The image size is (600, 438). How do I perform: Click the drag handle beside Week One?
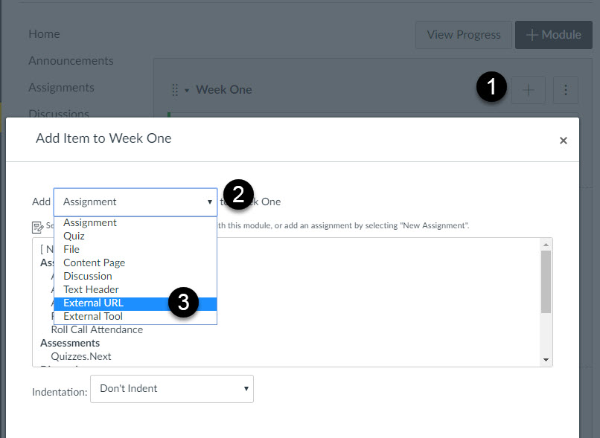pos(176,89)
